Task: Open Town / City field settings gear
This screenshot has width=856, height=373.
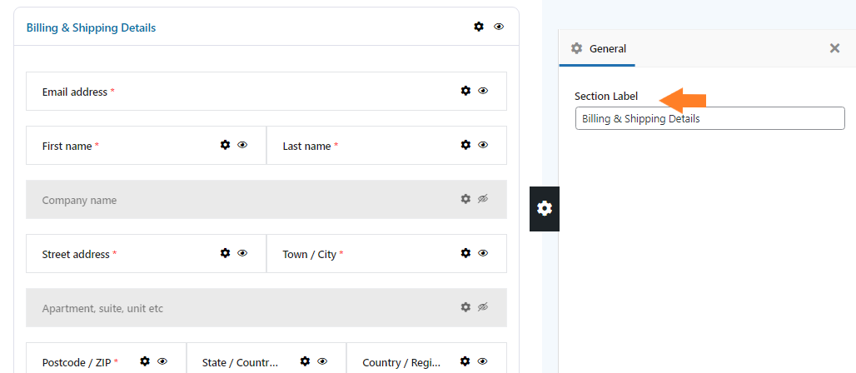Action: tap(465, 253)
